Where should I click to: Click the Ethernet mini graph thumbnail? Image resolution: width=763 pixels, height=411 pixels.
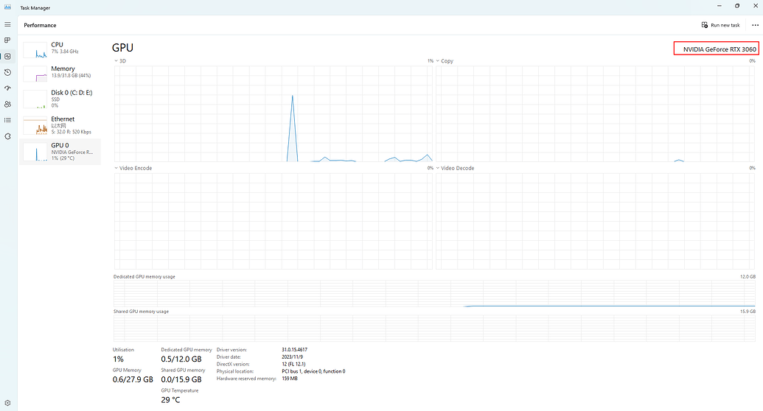pyautogui.click(x=35, y=126)
